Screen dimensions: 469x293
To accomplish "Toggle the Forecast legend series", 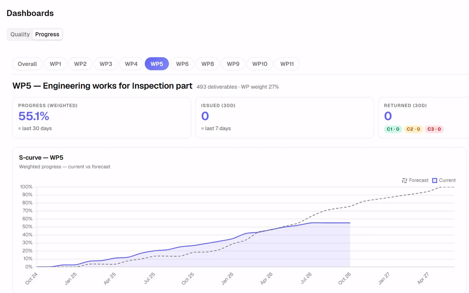I will coord(415,180).
